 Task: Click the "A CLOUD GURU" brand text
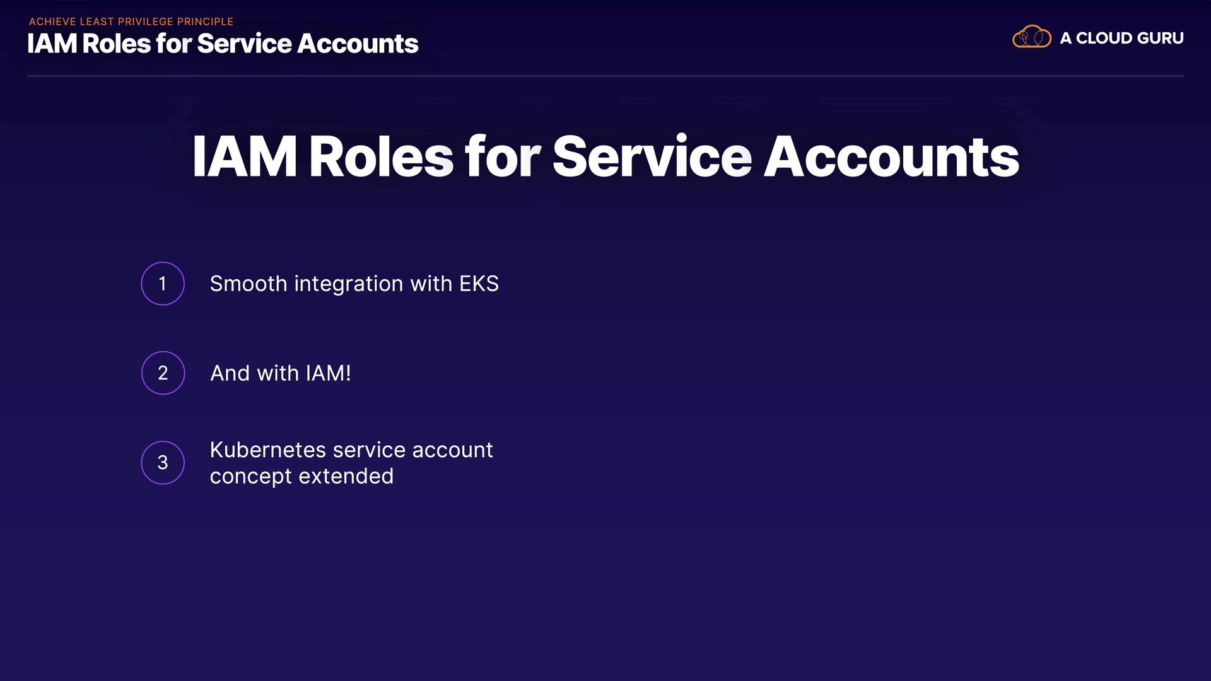(1121, 38)
